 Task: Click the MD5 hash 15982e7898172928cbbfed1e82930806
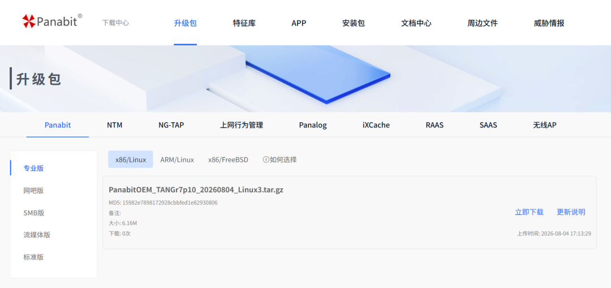170,203
